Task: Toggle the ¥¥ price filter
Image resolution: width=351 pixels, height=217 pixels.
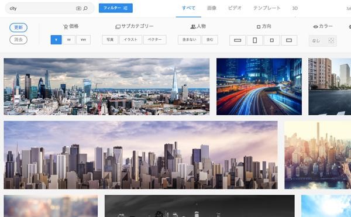Action: (69, 40)
